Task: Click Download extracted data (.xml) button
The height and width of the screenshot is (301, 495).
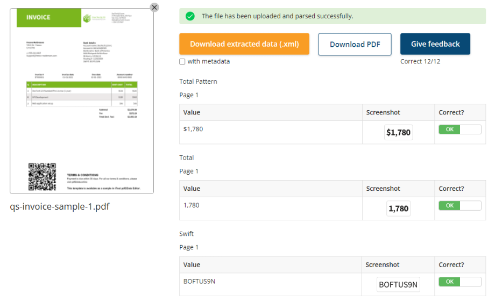Action: click(x=244, y=44)
